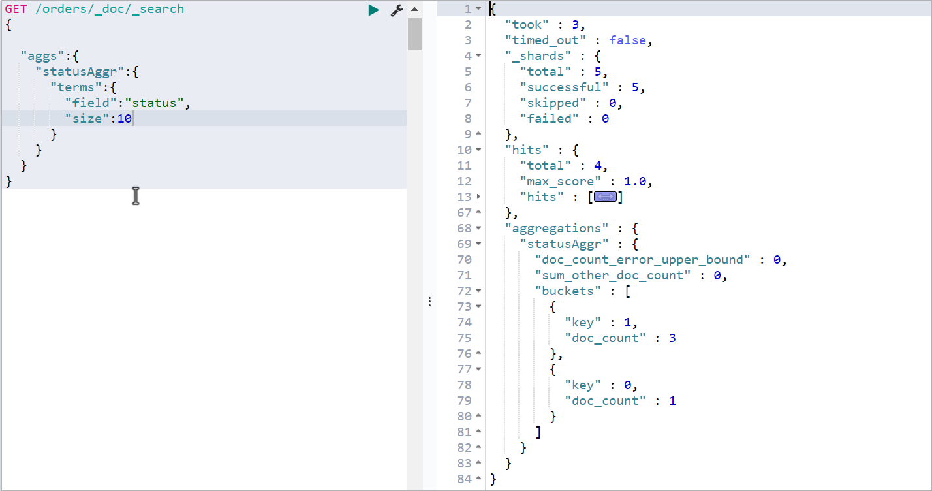Collapse the _shards block at line 4
Screen dimensions: 932x491
[478, 56]
